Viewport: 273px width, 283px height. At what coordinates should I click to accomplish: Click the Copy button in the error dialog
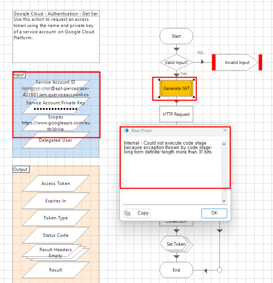pyautogui.click(x=137, y=213)
